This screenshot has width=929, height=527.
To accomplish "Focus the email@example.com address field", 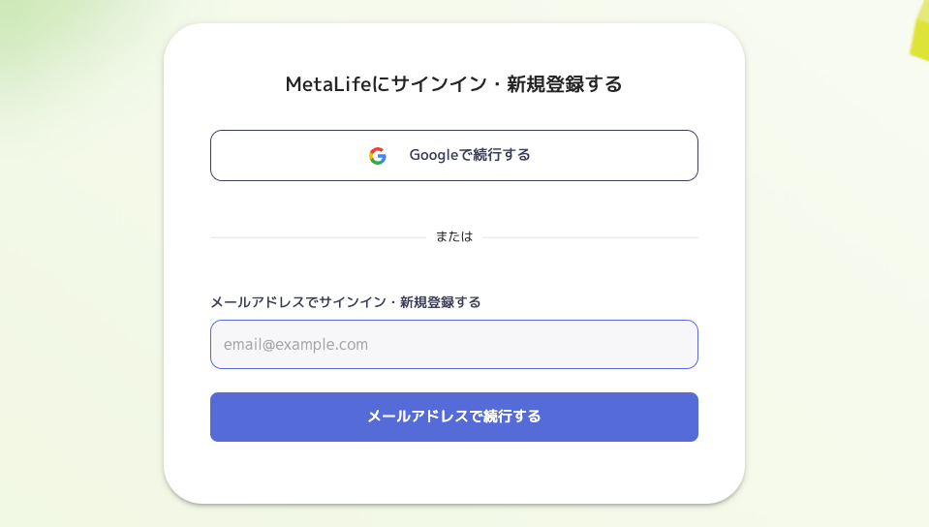I will click(453, 345).
